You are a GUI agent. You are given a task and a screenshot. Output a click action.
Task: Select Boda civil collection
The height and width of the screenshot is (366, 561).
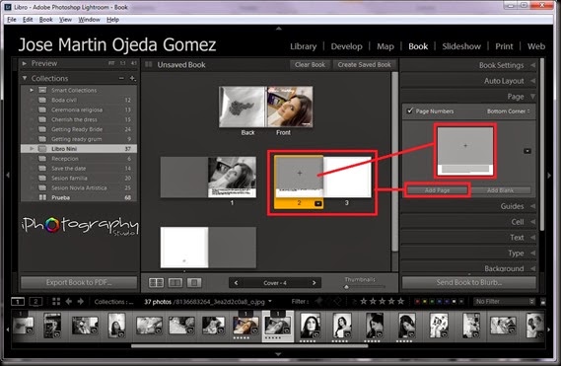[x=79, y=100]
